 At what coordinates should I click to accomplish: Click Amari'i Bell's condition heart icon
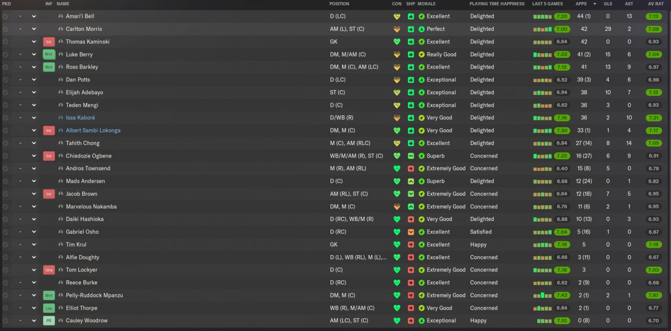tap(397, 16)
